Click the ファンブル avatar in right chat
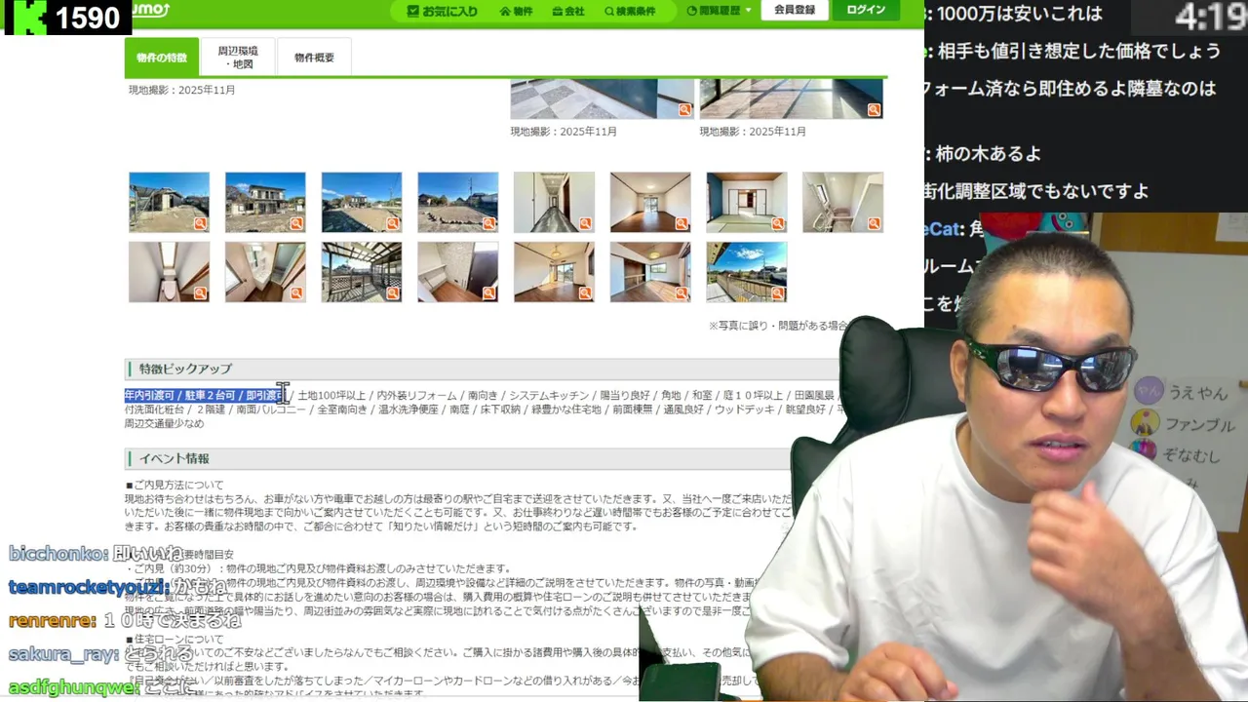 [x=1145, y=424]
